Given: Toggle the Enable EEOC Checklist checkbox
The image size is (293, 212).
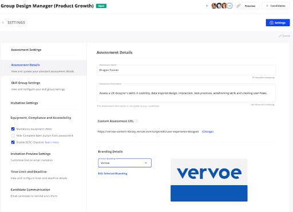Looking at the screenshot, I should [x=13, y=142].
